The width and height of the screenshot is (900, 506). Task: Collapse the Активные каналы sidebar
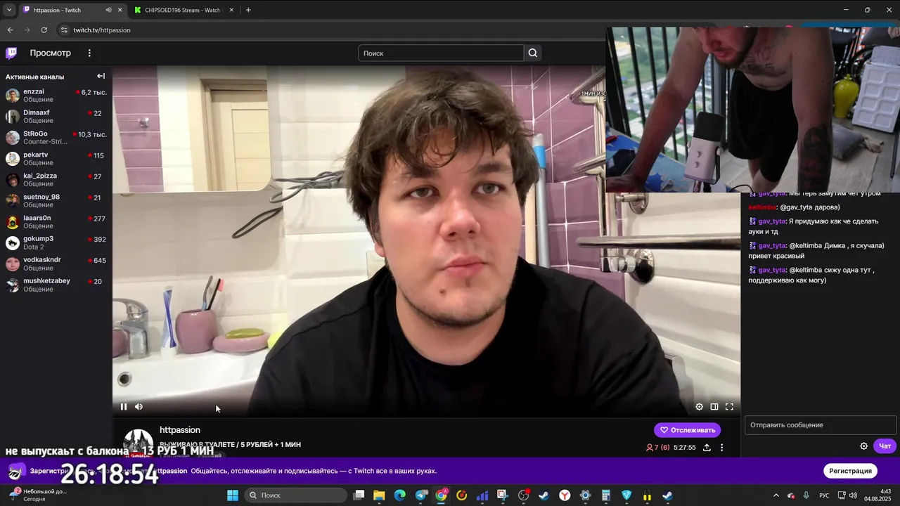[101, 76]
